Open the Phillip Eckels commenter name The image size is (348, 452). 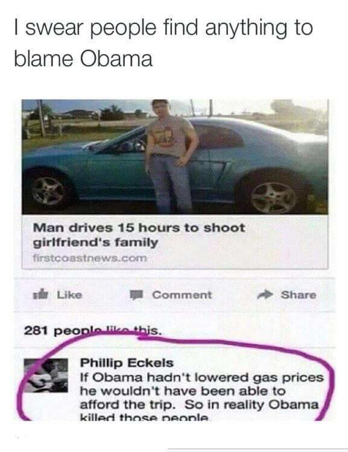tap(127, 363)
